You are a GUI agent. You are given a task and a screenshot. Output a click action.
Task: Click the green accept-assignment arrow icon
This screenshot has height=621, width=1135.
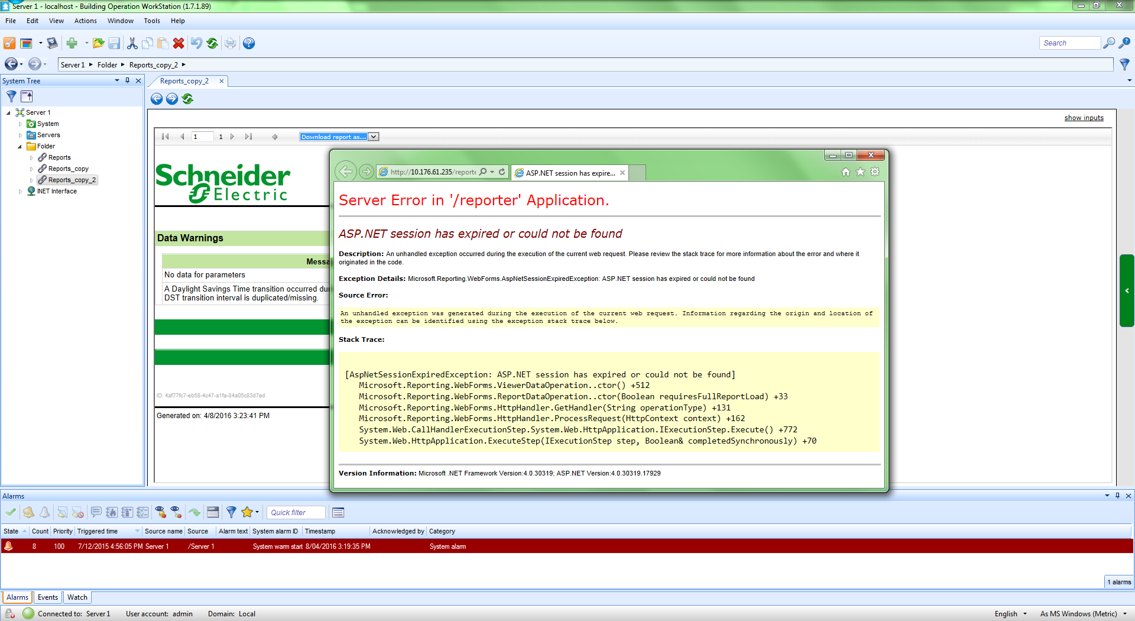194,512
